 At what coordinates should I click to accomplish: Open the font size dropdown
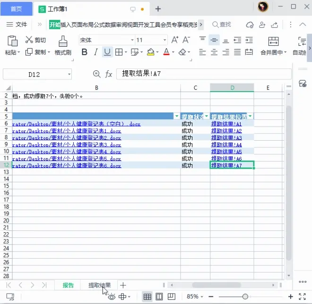pyautogui.click(x=165, y=40)
